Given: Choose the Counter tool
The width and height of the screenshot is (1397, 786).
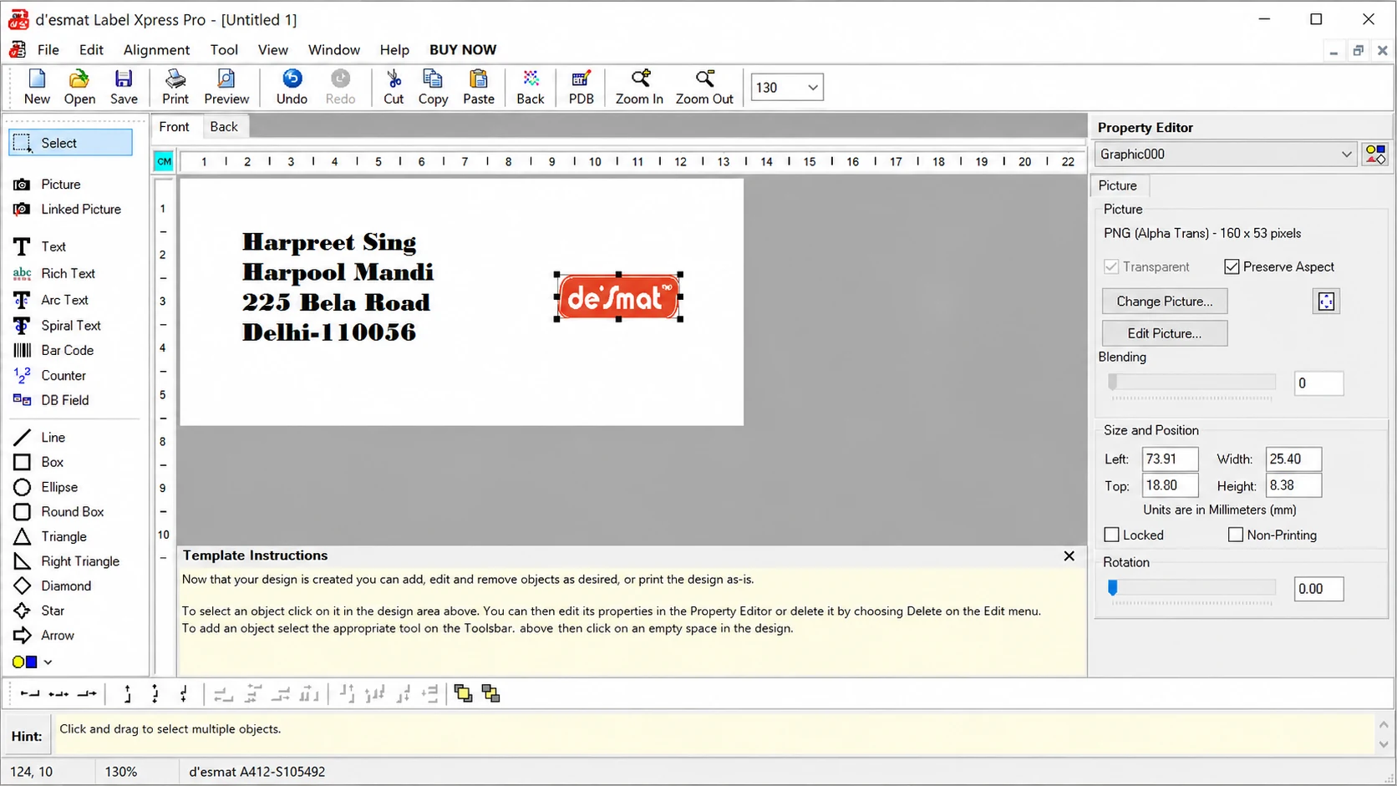Looking at the screenshot, I should pos(50,375).
